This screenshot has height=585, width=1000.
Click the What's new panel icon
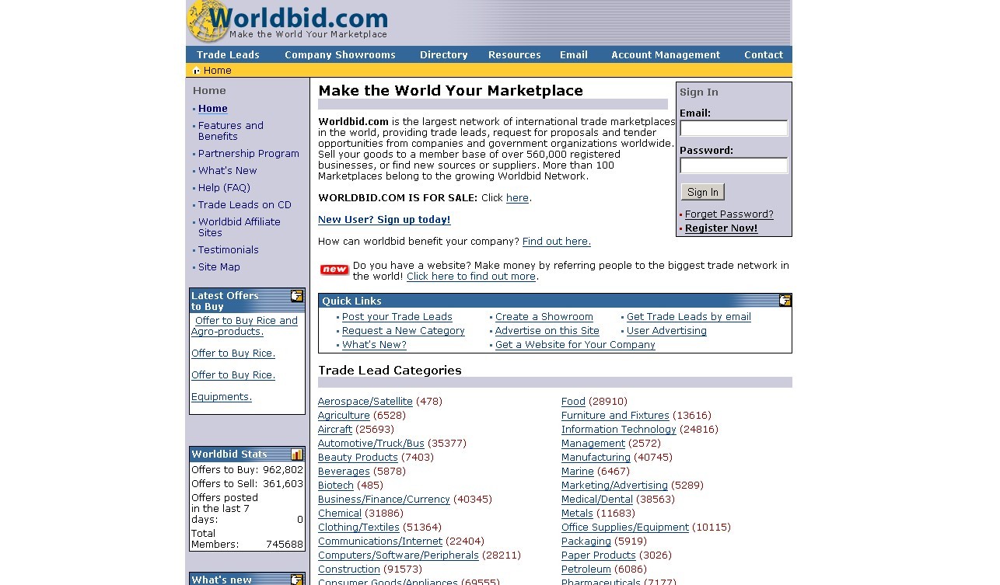click(x=297, y=580)
